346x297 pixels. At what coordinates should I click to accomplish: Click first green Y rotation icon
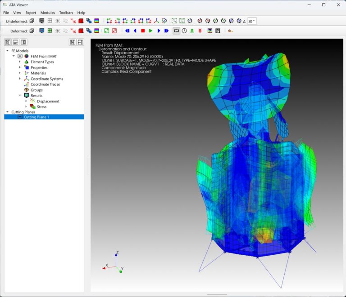[216, 21]
